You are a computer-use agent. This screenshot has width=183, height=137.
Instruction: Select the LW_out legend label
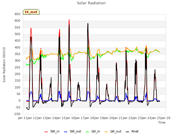(x=116, y=131)
